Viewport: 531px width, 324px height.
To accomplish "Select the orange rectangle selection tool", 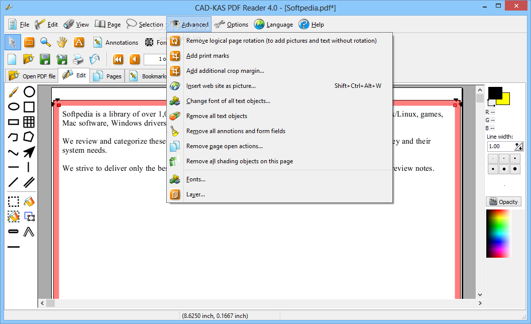I will click(x=29, y=42).
